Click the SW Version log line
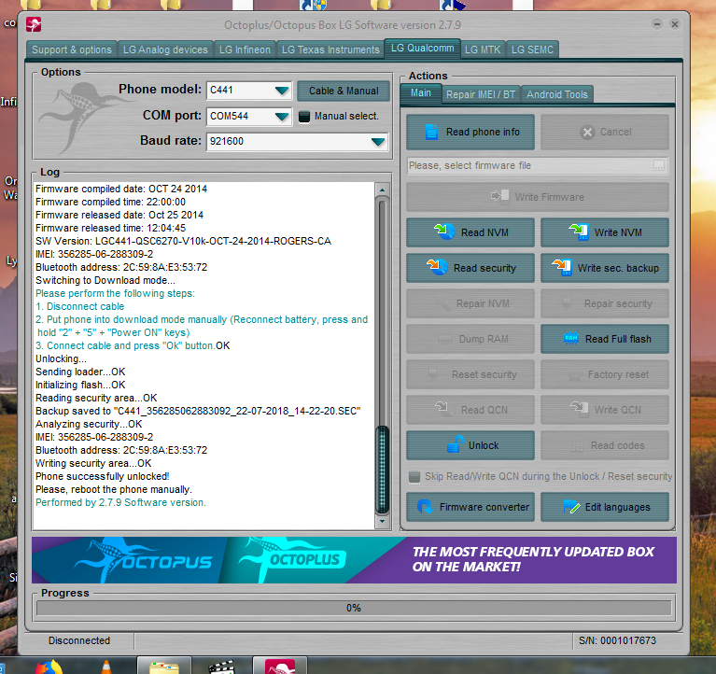 pyautogui.click(x=183, y=241)
